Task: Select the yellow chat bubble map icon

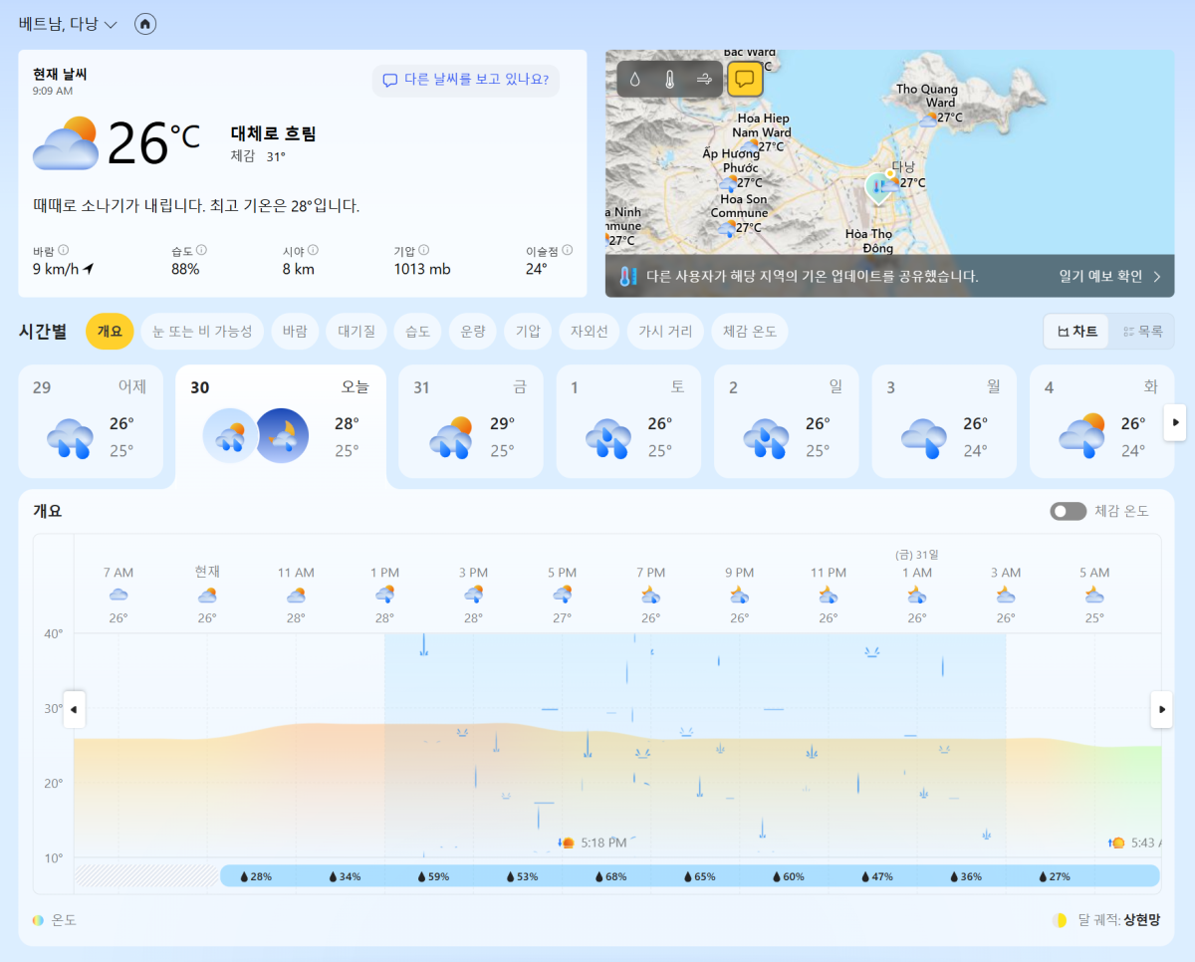Action: [745, 80]
